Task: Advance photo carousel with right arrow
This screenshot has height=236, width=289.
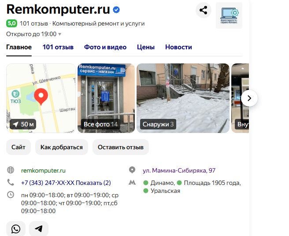Action: pyautogui.click(x=249, y=98)
